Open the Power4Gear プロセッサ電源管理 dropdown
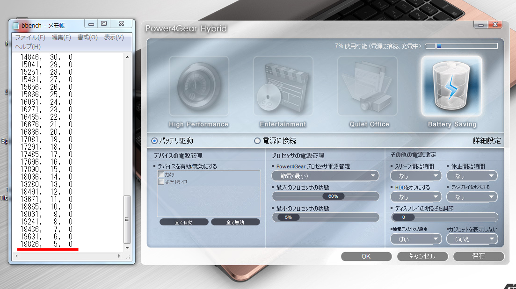This screenshot has height=289, width=516. coord(326,176)
